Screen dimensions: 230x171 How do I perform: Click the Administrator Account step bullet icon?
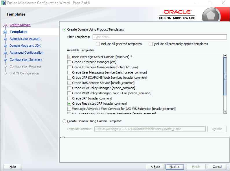tap(5, 39)
